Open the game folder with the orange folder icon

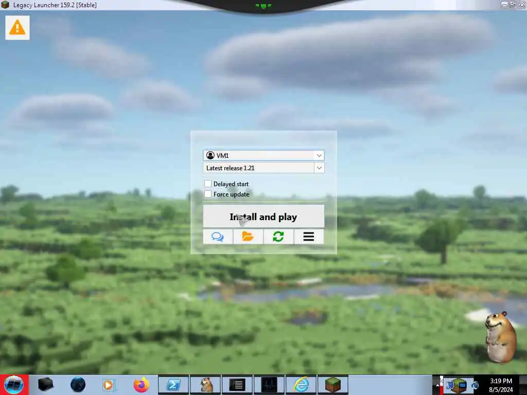[248, 237]
